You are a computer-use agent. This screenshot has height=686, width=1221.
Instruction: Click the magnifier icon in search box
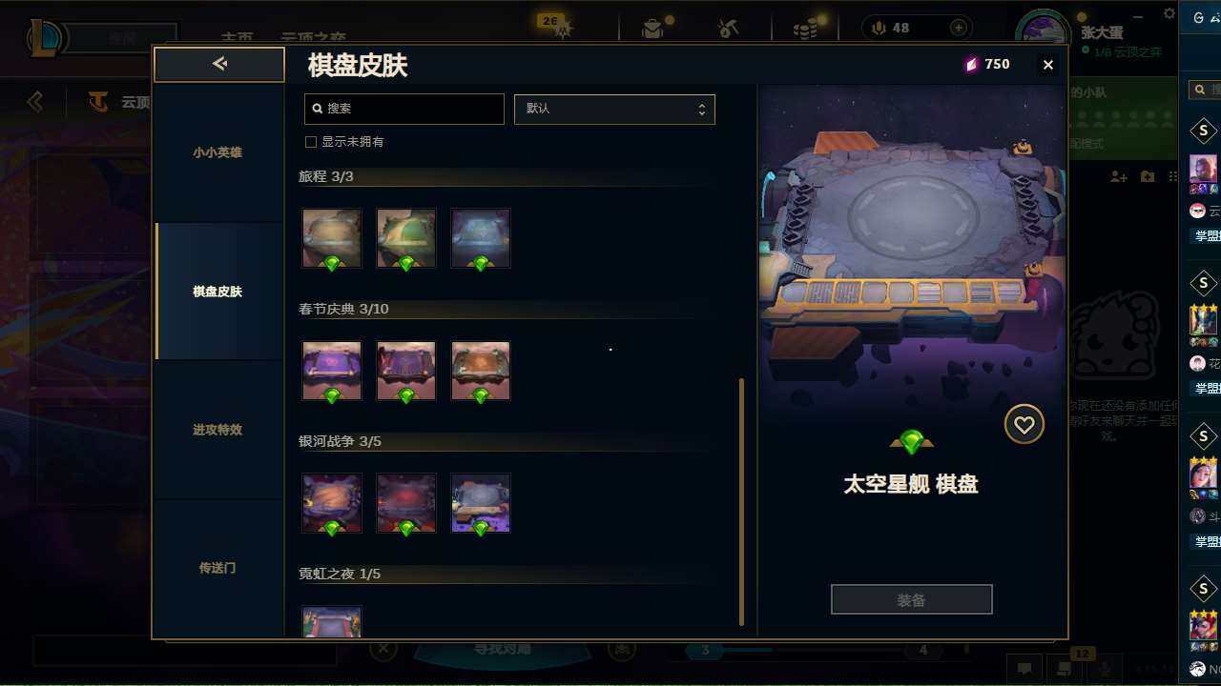pyautogui.click(x=317, y=109)
